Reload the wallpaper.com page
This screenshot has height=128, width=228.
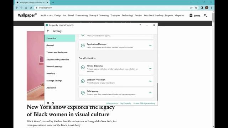[x=26, y=8]
